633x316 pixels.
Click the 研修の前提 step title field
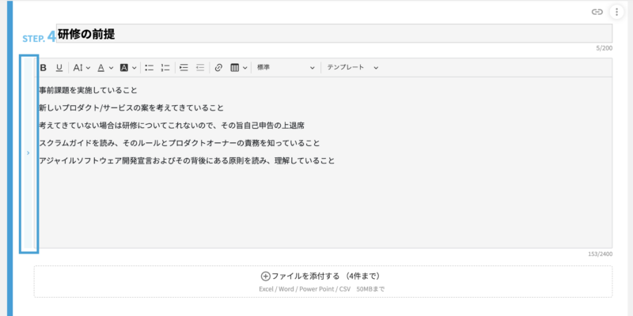pos(332,34)
